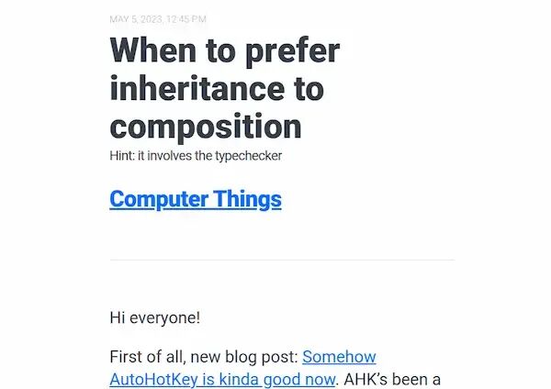Click the text "First of all, new blog post:"
Image resolution: width=551 pixels, height=389 pixels.
coord(204,357)
